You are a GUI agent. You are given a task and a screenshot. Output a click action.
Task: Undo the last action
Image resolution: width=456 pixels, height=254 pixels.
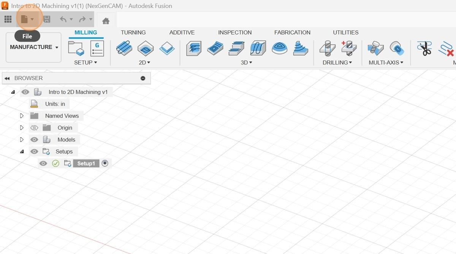(x=63, y=19)
